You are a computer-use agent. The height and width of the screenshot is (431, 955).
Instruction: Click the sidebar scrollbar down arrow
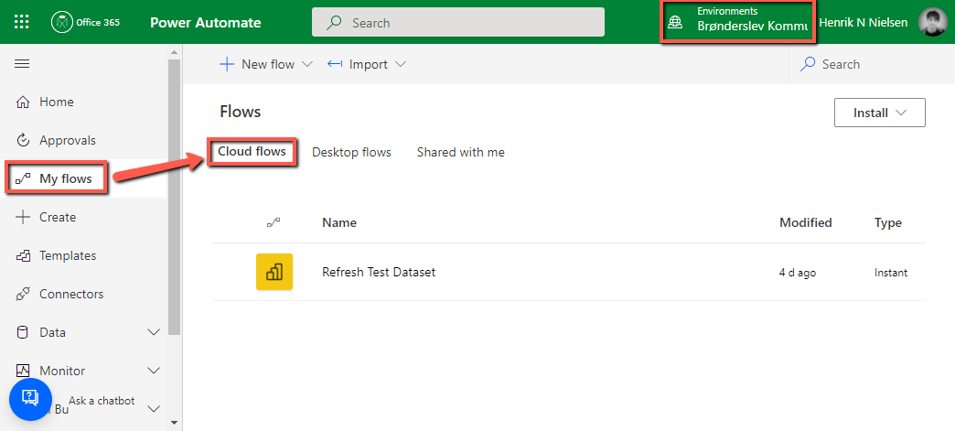(174, 422)
